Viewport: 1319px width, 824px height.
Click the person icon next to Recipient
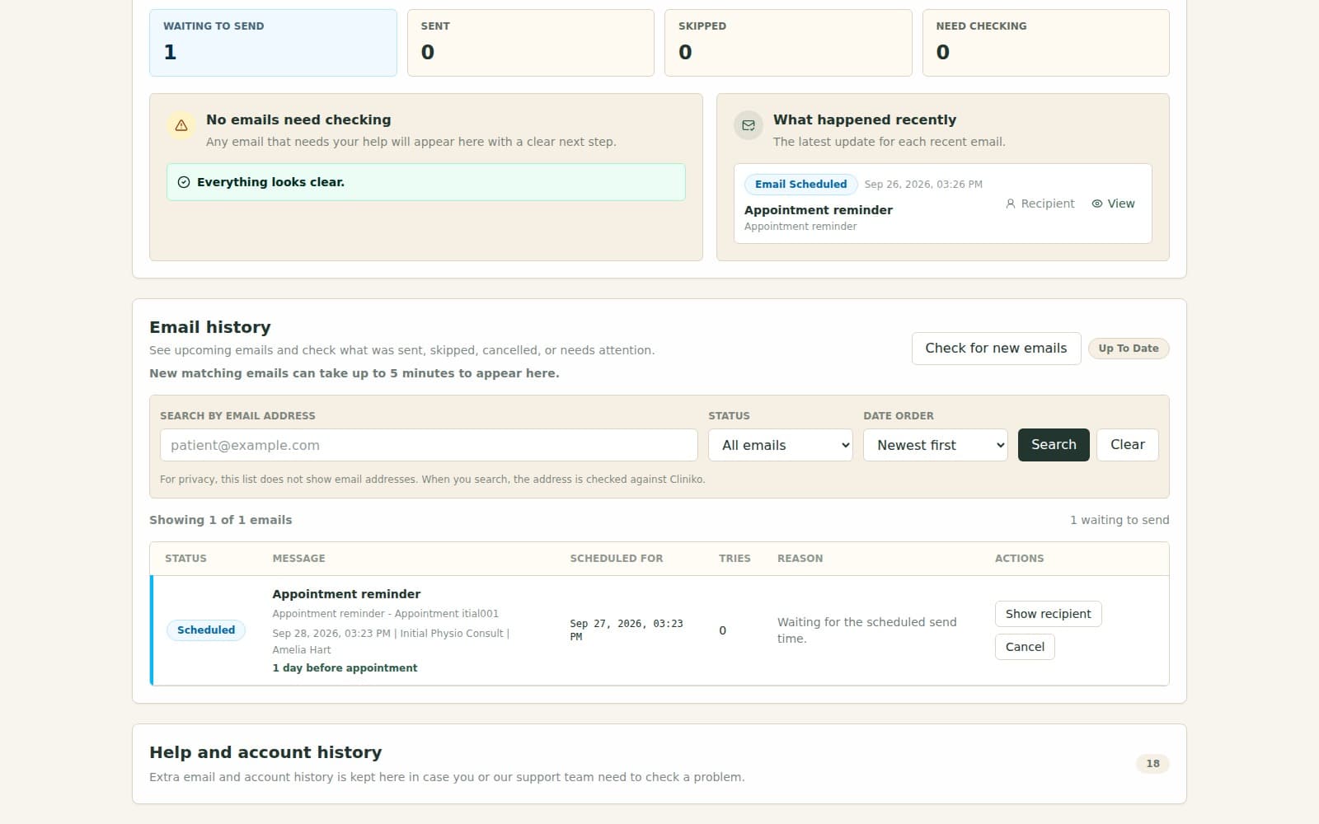pyautogui.click(x=1011, y=204)
